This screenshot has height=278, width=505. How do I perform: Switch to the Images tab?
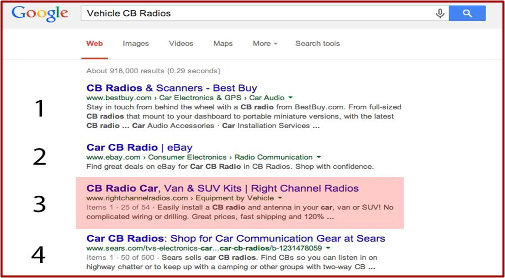[x=136, y=44]
